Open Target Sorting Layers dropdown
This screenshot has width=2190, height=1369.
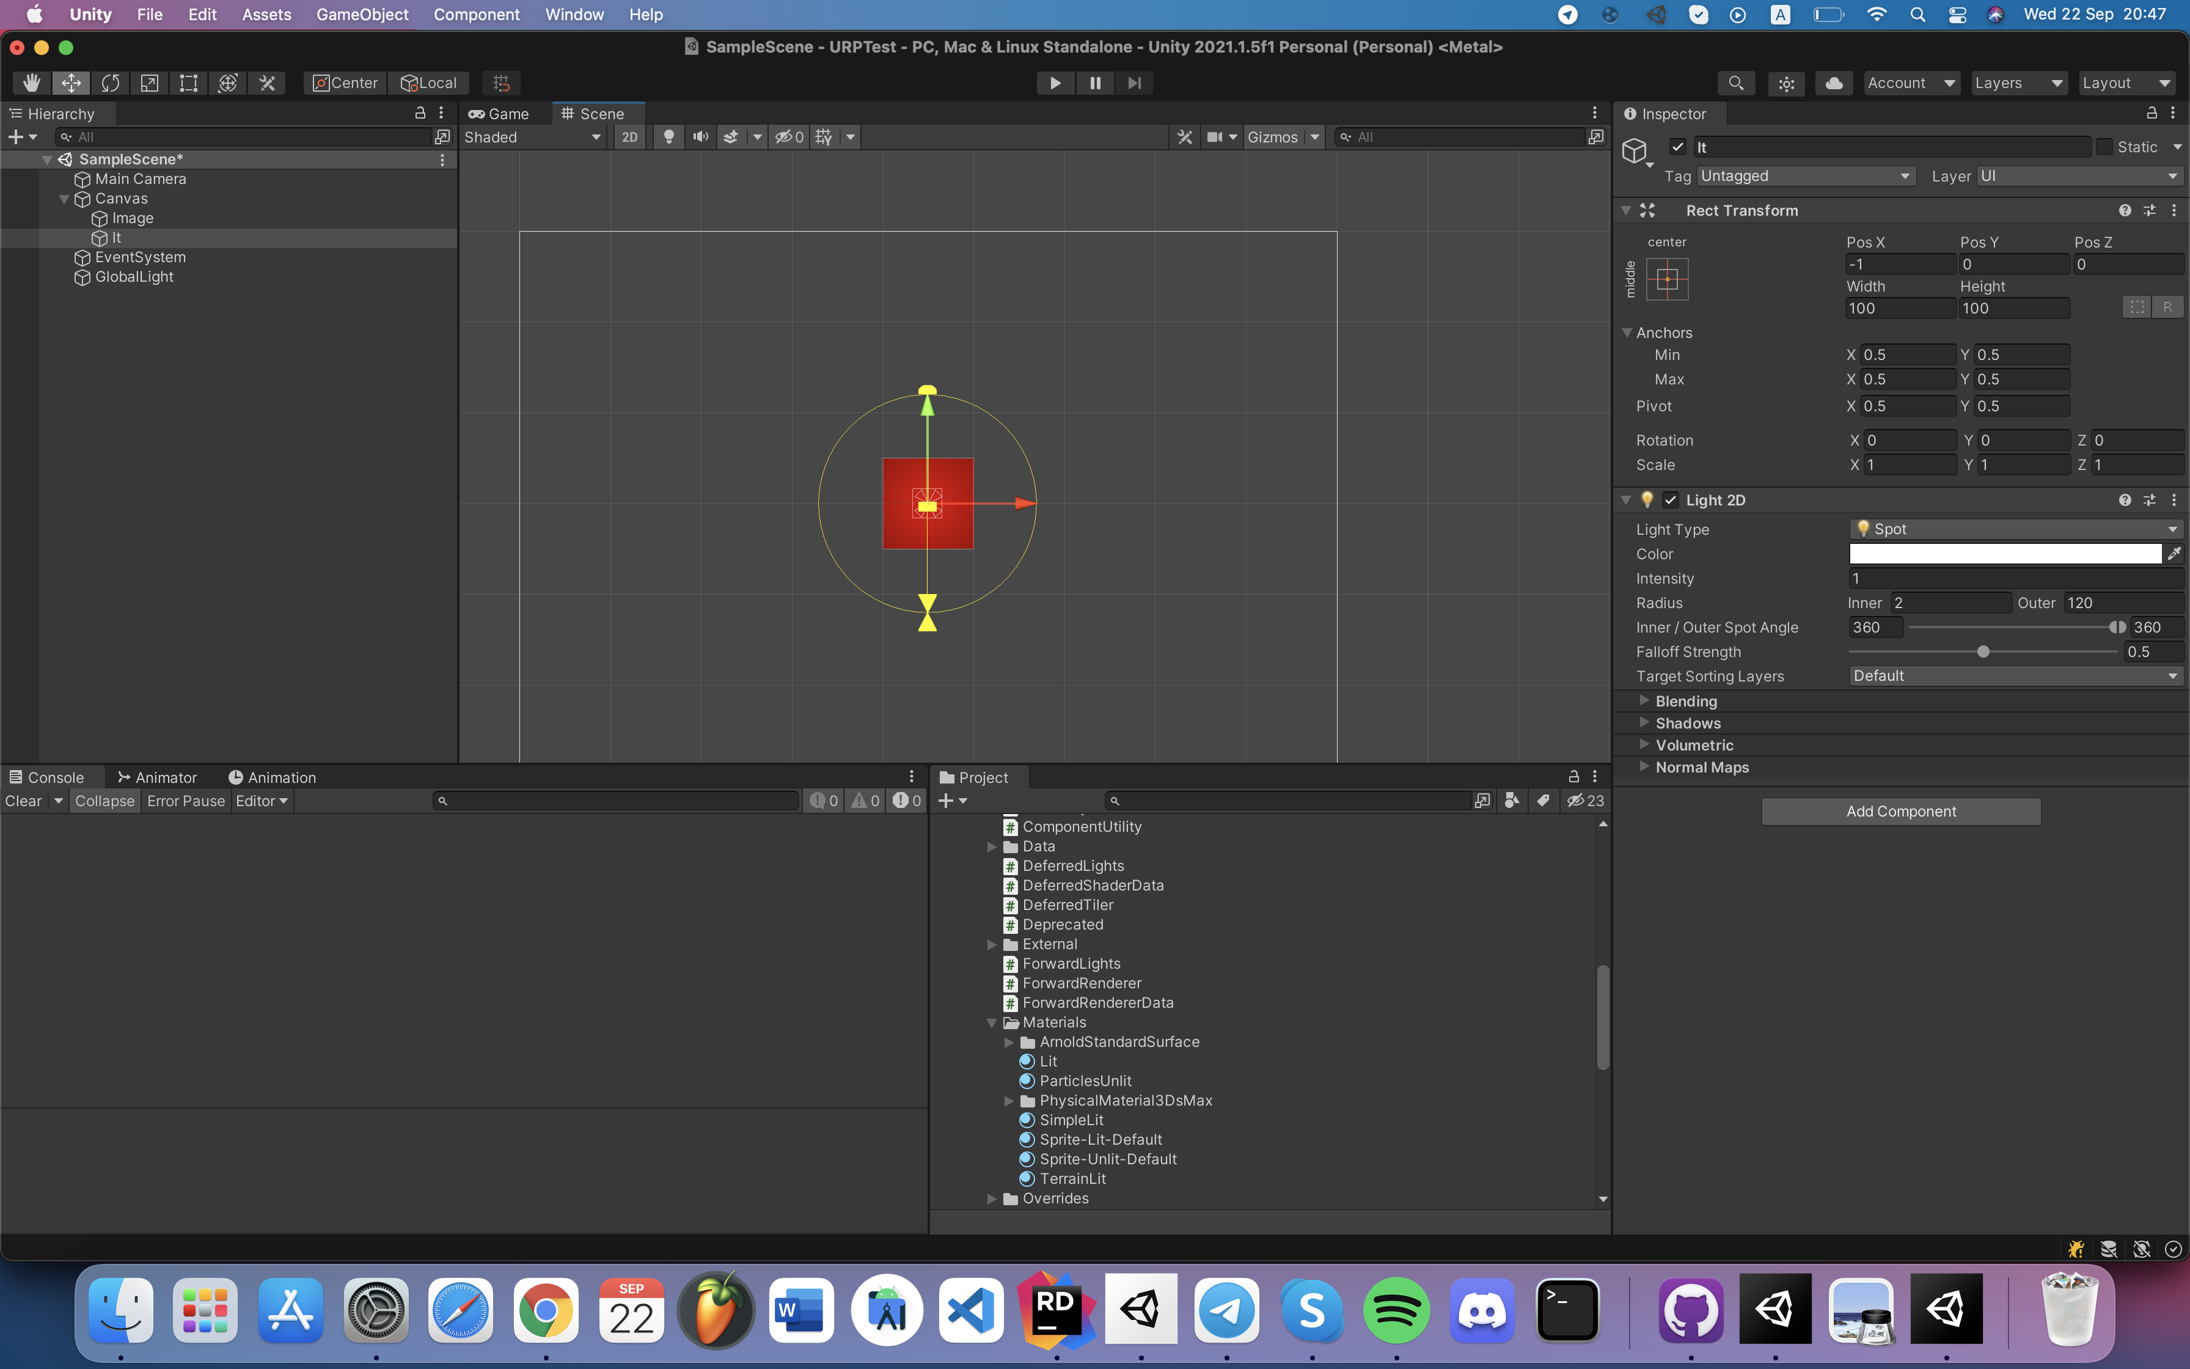coord(2016,675)
